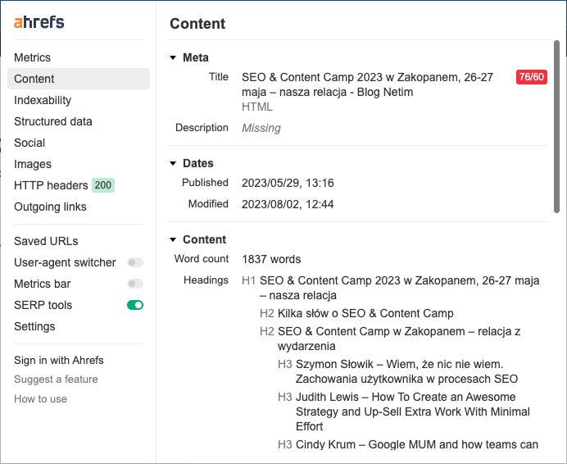This screenshot has width=567, height=464.
Task: Open the How to use link
Action: coord(40,399)
